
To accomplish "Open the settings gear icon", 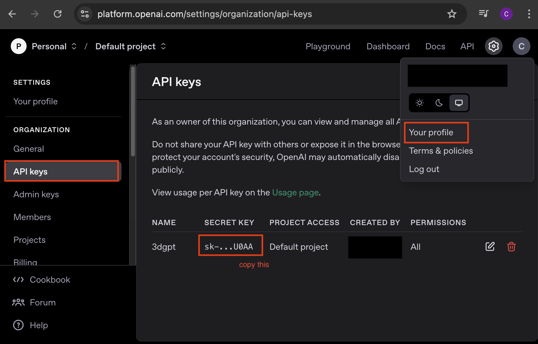I will [x=493, y=46].
